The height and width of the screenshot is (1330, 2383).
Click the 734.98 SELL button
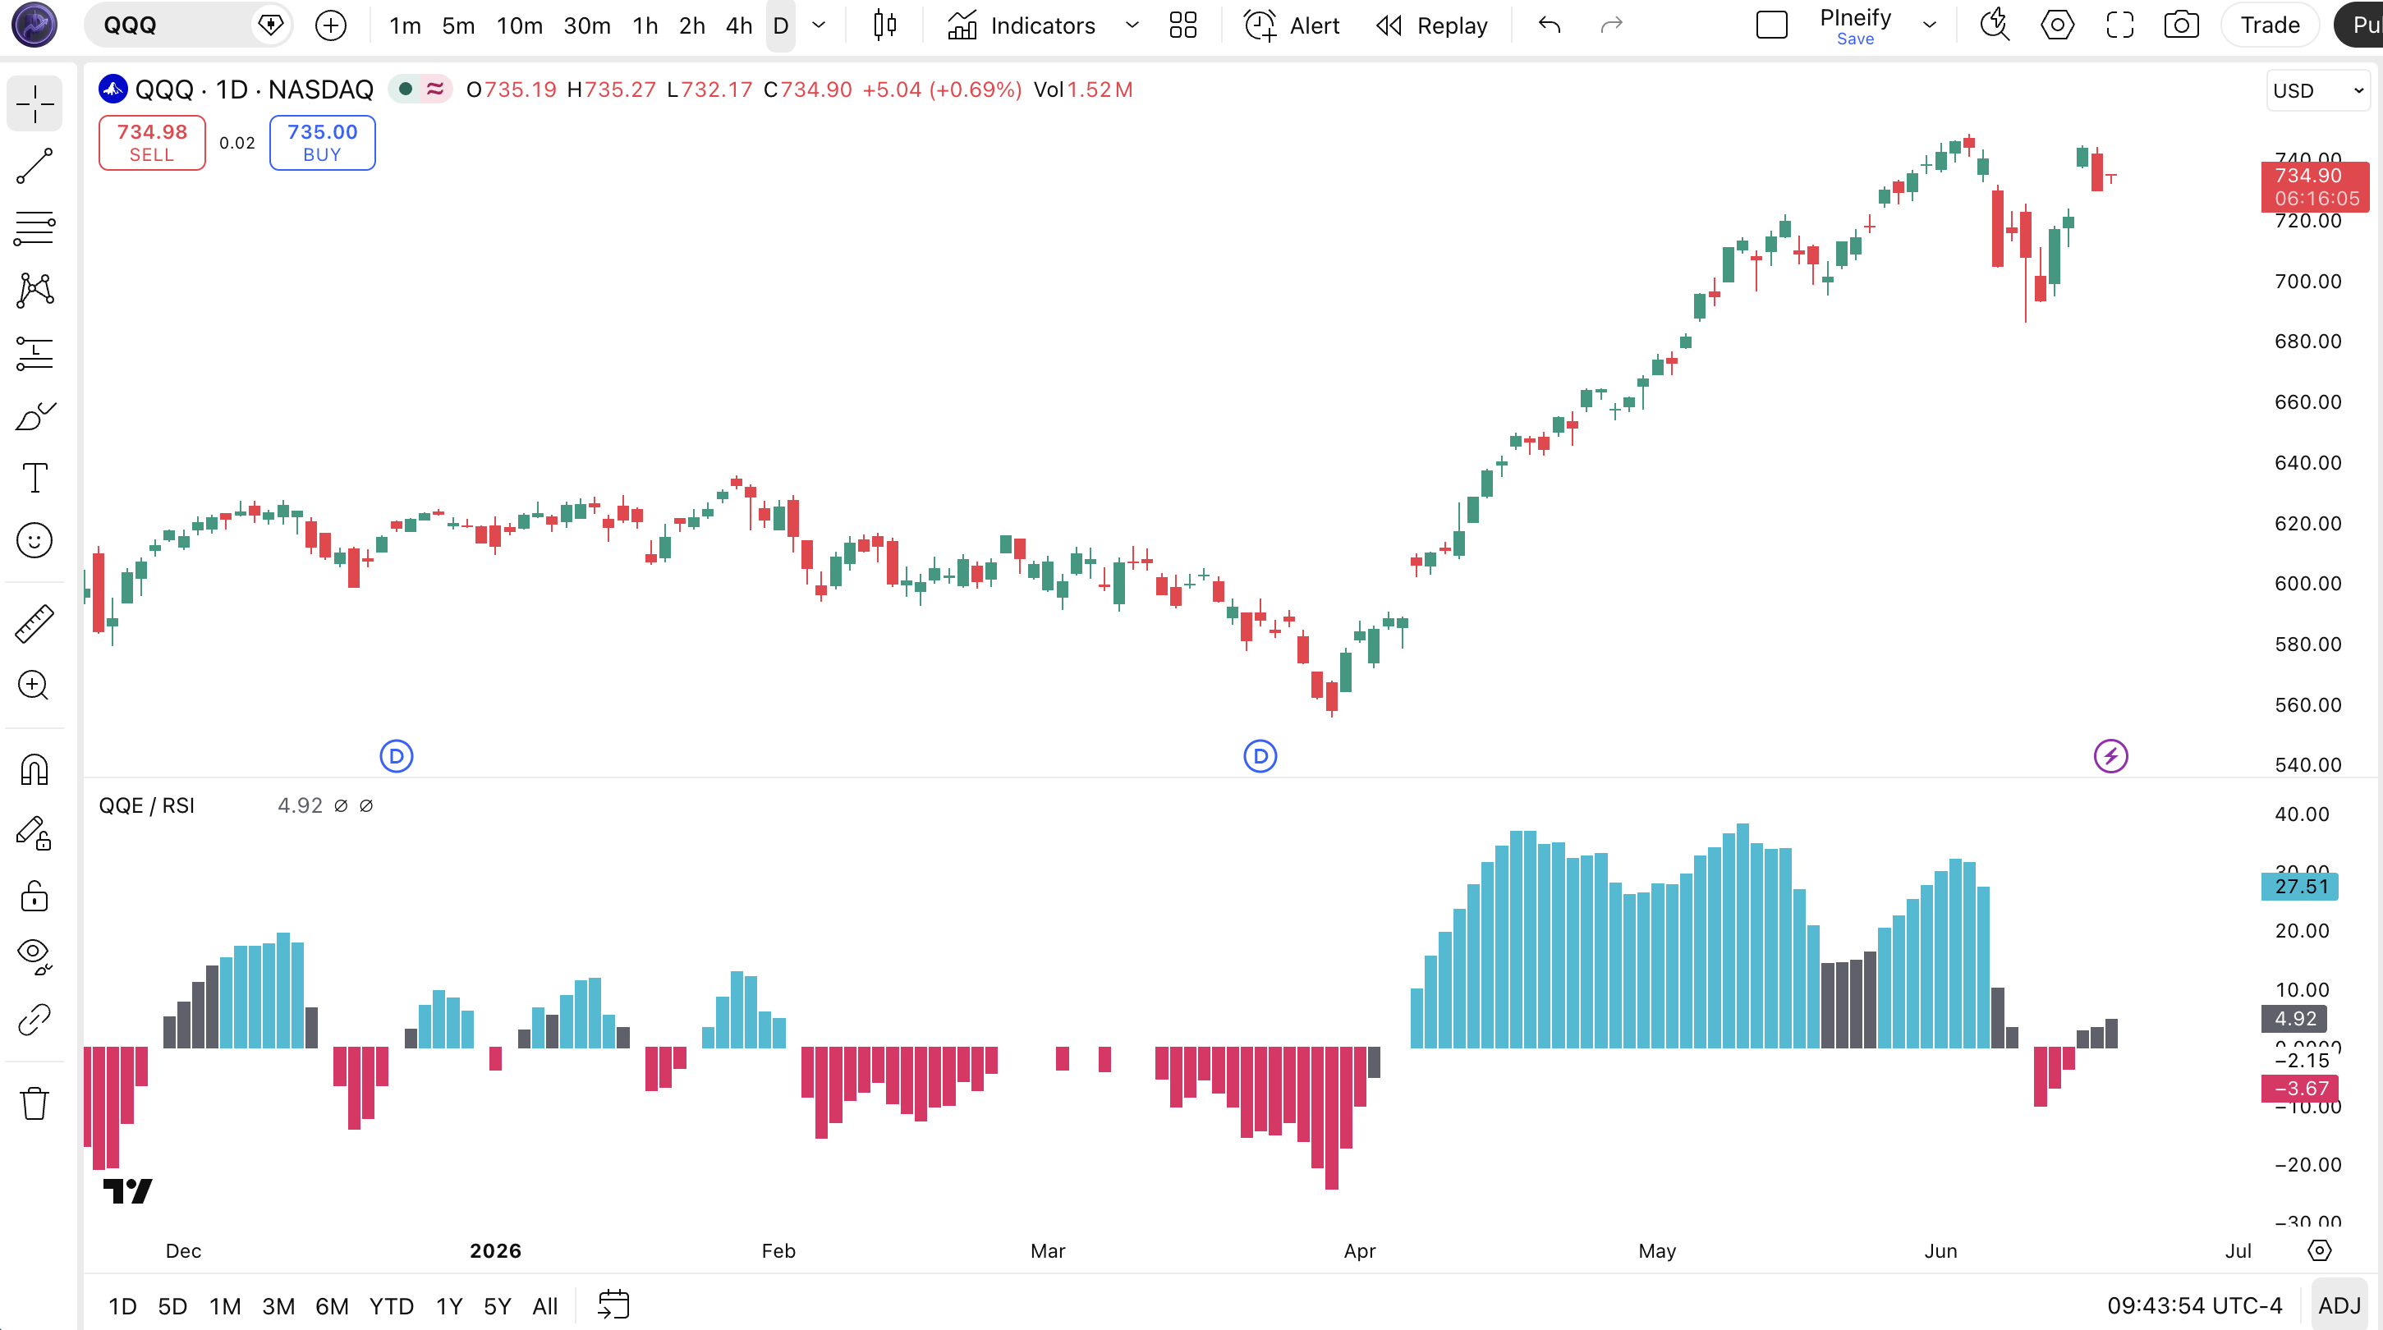152,142
